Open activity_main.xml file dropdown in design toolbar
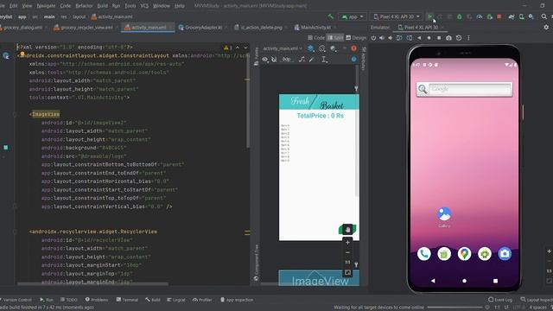 [283, 48]
